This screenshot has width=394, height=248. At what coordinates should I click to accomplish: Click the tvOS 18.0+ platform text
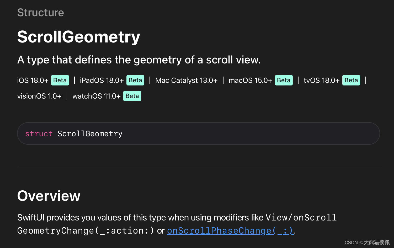tap(322, 80)
